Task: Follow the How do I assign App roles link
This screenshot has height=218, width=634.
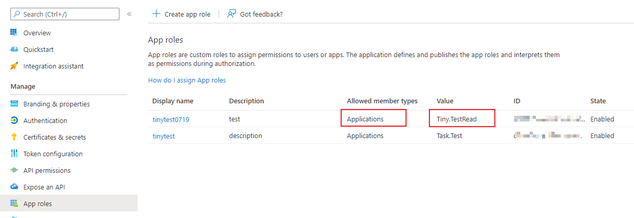Action: (187, 80)
